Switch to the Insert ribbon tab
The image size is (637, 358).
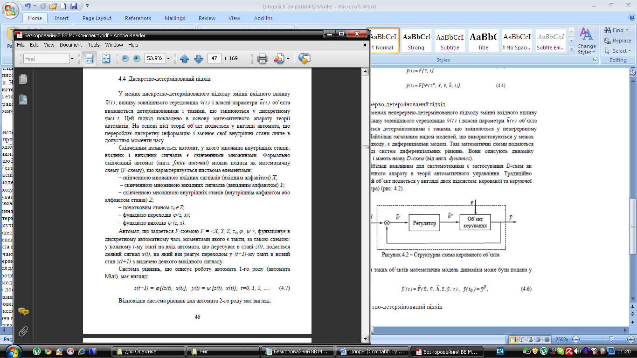[62, 18]
